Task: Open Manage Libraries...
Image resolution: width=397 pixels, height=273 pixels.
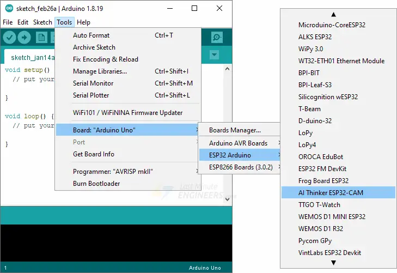Action: [x=127, y=71]
